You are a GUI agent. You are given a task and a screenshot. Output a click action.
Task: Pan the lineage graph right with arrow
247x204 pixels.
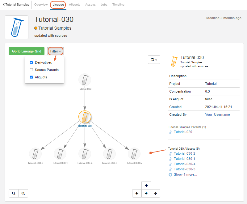155,194
